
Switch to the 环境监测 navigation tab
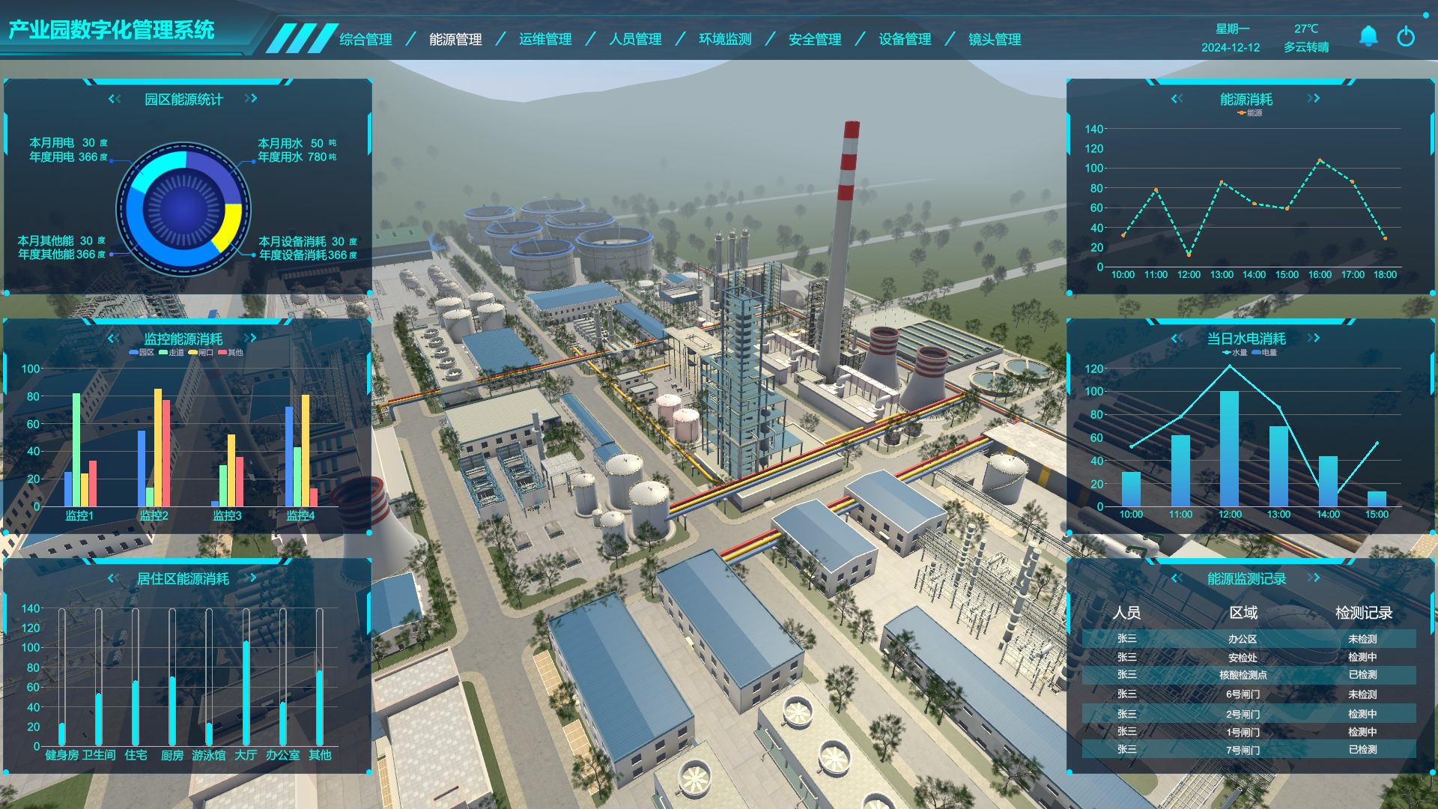click(x=725, y=40)
